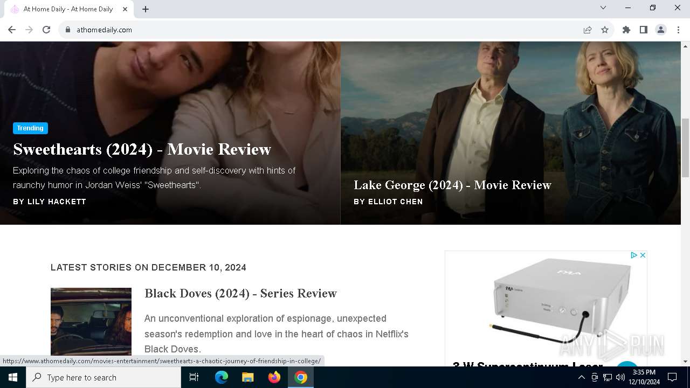Share this page icon

pyautogui.click(x=588, y=30)
